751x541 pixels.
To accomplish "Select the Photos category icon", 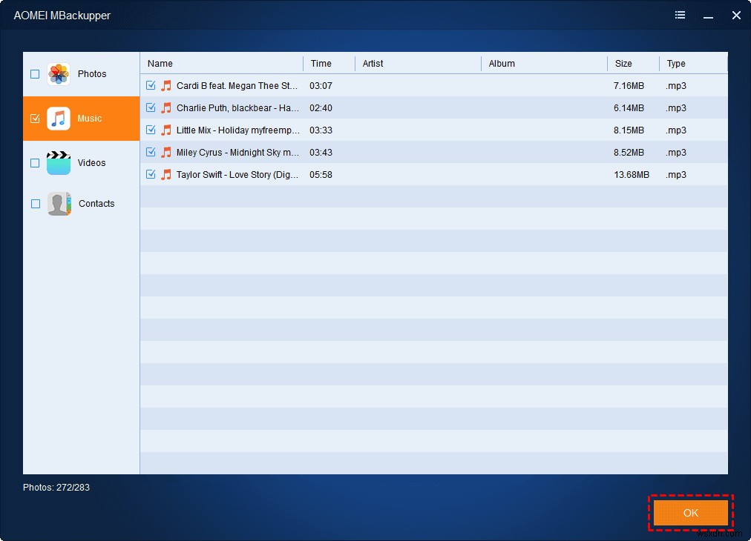I will [x=58, y=74].
